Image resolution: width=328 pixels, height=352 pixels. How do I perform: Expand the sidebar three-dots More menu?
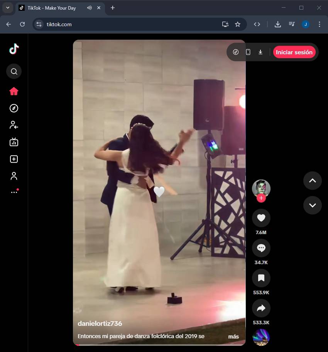[14, 192]
